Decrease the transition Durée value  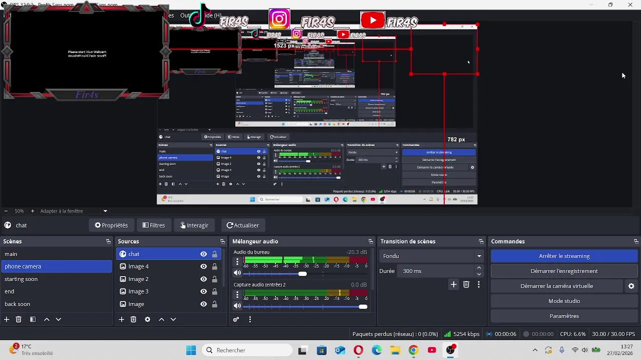pos(479,274)
